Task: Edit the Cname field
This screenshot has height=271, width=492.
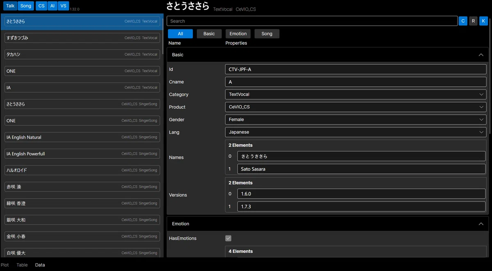Action: 355,82
